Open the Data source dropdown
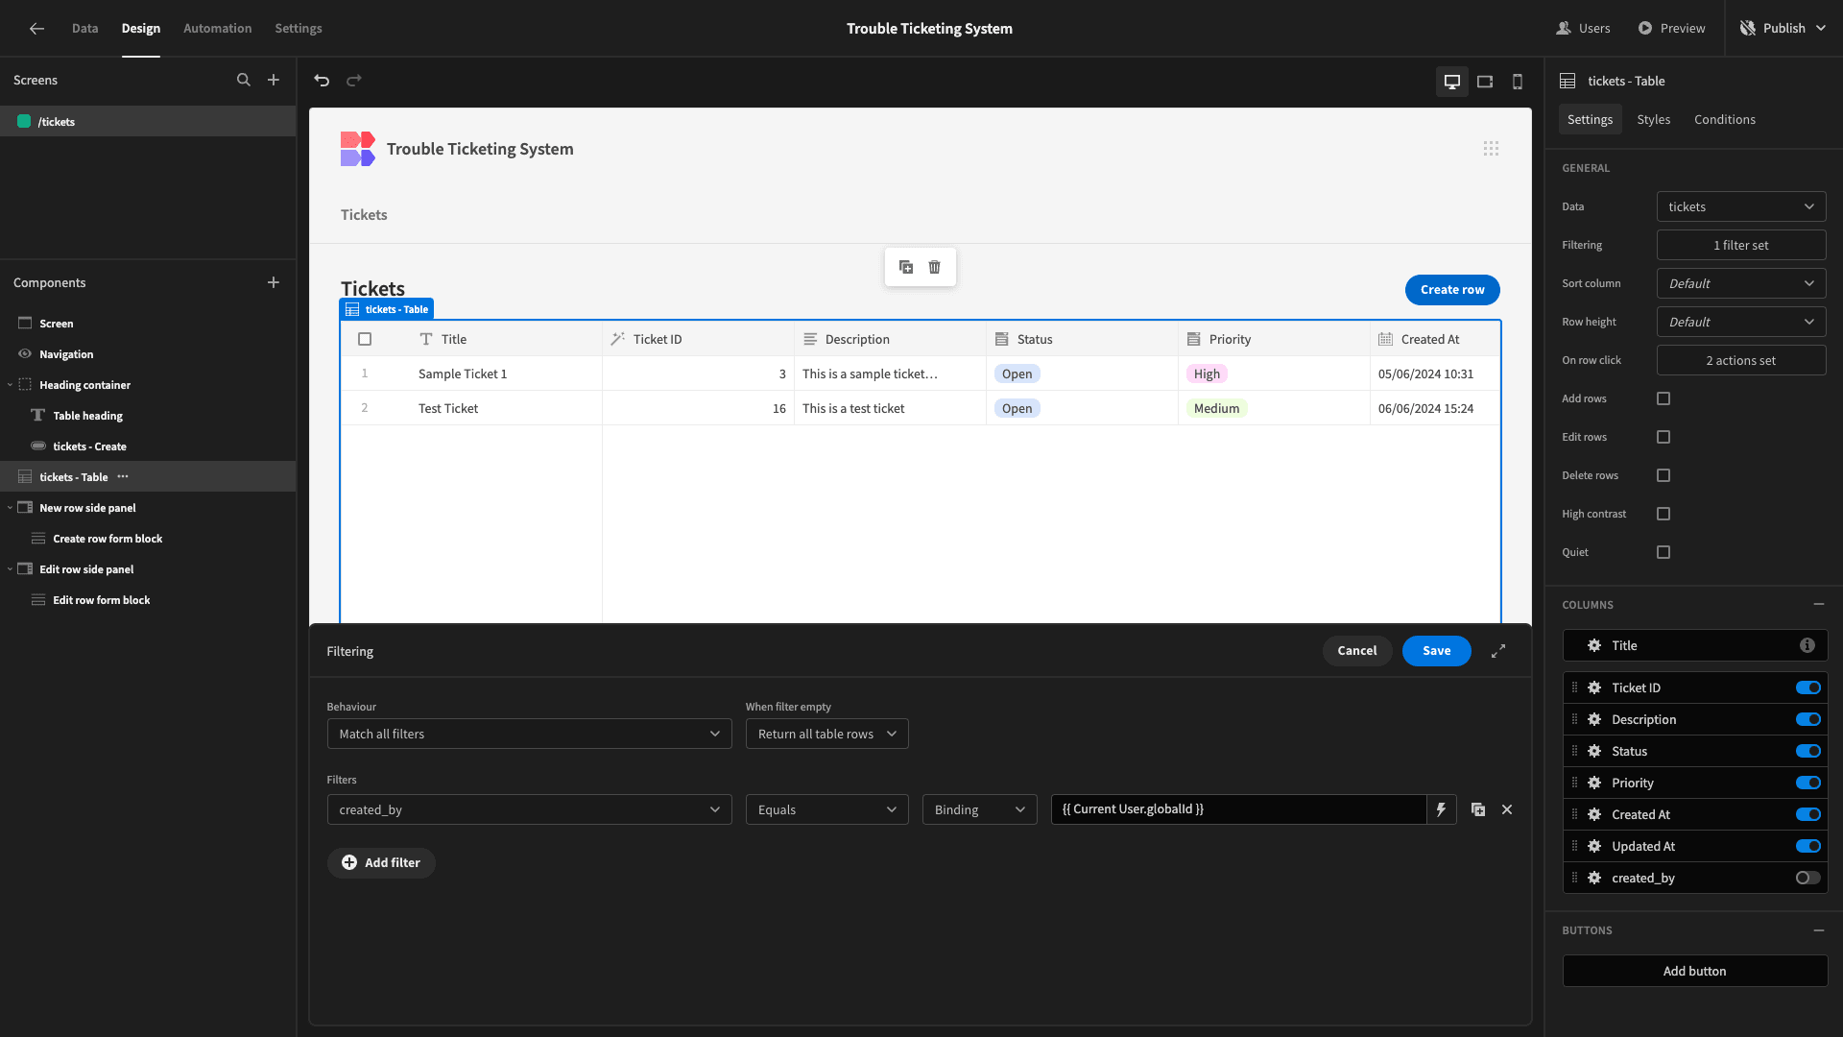This screenshot has width=1843, height=1037. coord(1741,206)
